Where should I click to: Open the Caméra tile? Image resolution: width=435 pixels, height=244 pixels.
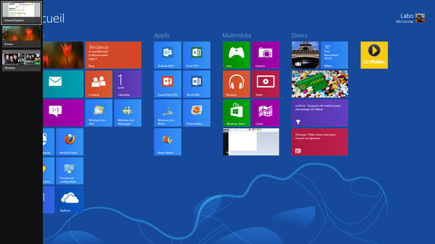(266, 55)
